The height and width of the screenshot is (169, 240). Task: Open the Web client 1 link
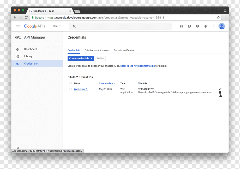[81, 89]
